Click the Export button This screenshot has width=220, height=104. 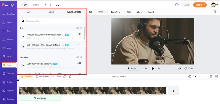(200, 5)
